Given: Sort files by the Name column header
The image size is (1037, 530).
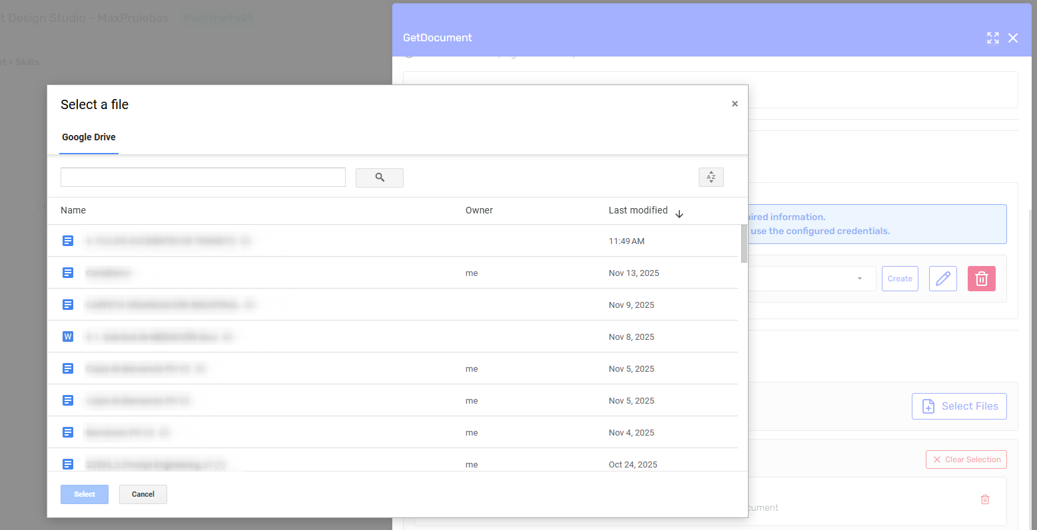Looking at the screenshot, I should tap(73, 210).
